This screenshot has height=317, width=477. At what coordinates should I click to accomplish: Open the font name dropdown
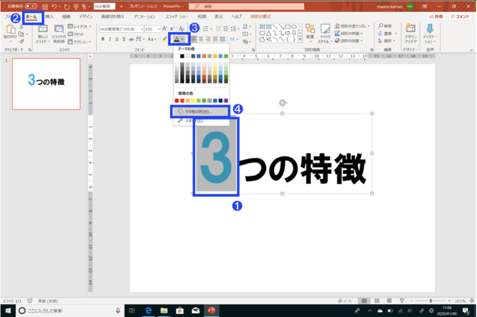142,29
